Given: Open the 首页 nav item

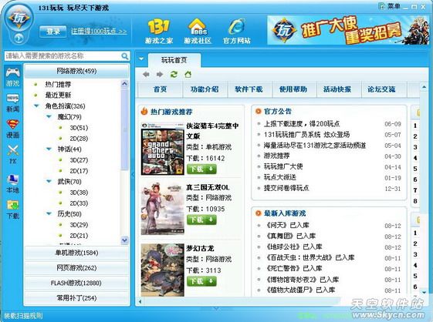Looking at the screenshot, I should (161, 89).
